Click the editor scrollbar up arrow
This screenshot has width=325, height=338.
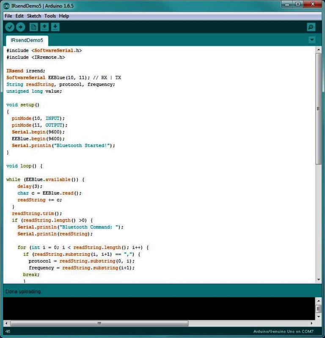(318, 50)
